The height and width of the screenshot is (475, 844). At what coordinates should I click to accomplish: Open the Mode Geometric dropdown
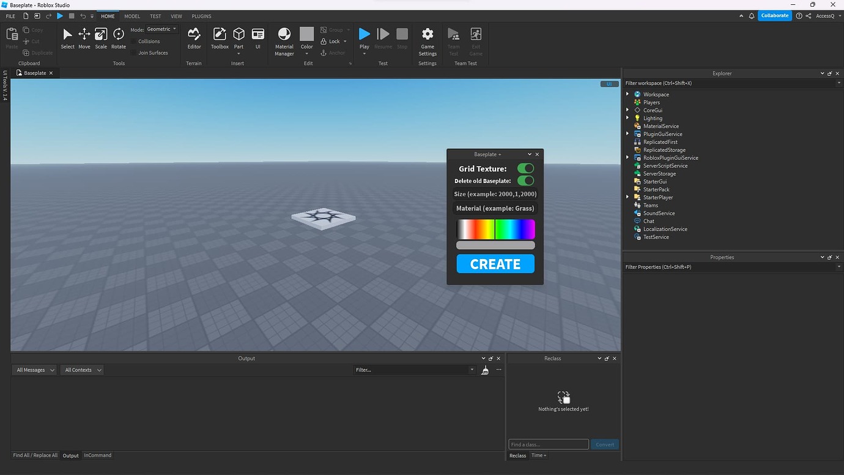160,29
